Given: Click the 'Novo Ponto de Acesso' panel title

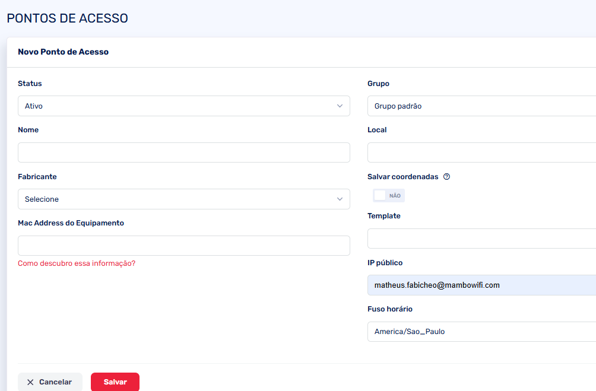Looking at the screenshot, I should pos(63,52).
